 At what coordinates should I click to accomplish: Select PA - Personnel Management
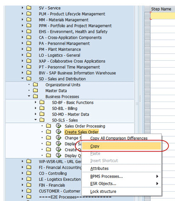(64, 43)
